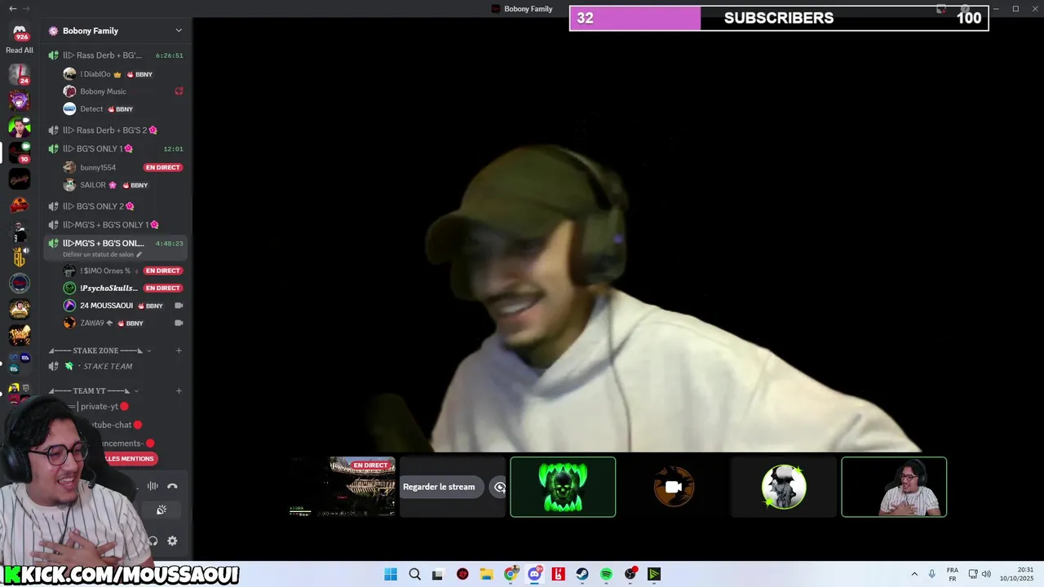The width and height of the screenshot is (1044, 587).
Task: Open File Explorer from the taskbar
Action: pos(486,574)
